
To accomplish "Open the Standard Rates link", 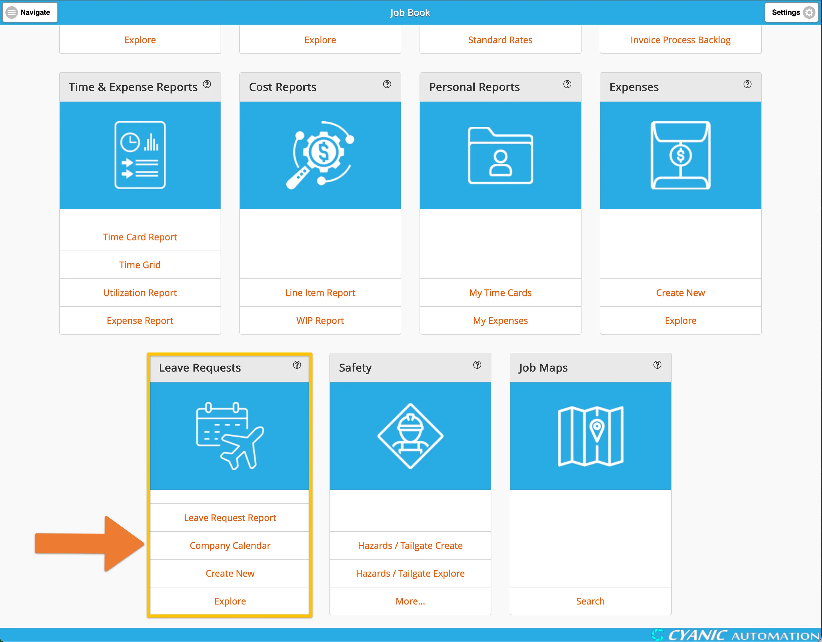I will coord(500,40).
